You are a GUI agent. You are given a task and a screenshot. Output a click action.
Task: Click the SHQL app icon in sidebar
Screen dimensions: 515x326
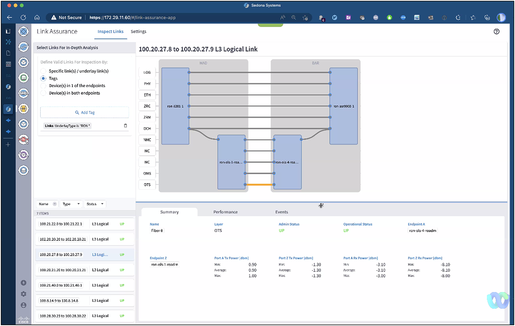click(x=23, y=93)
